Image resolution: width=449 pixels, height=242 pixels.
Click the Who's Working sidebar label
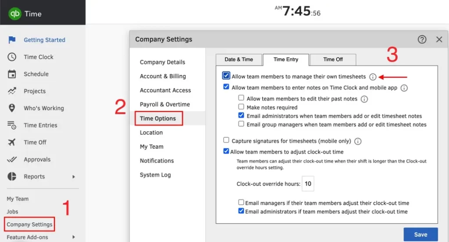pos(44,108)
